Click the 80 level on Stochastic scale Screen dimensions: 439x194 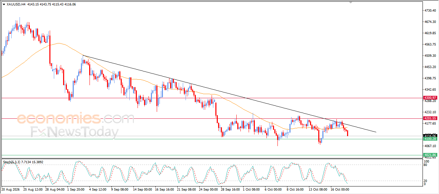pos(426,165)
